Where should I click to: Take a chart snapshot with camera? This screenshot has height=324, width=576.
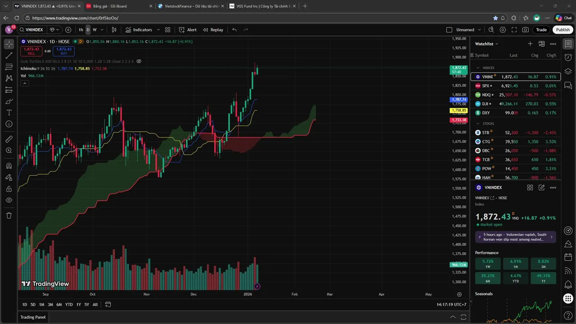click(x=526, y=30)
